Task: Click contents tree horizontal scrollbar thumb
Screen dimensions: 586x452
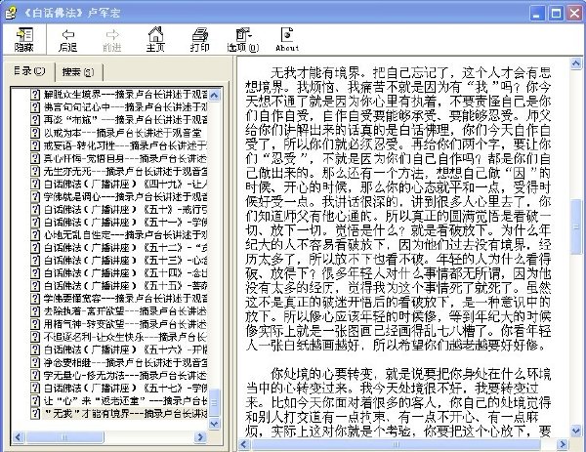Action: (x=64, y=437)
